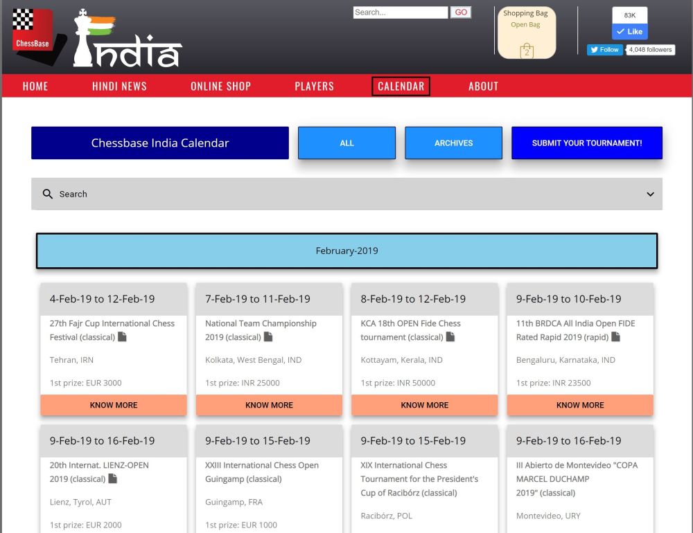Image resolution: width=693 pixels, height=533 pixels.
Task: Select KCA 18th OPEN Fide Chess tournament title
Action: coord(410,330)
